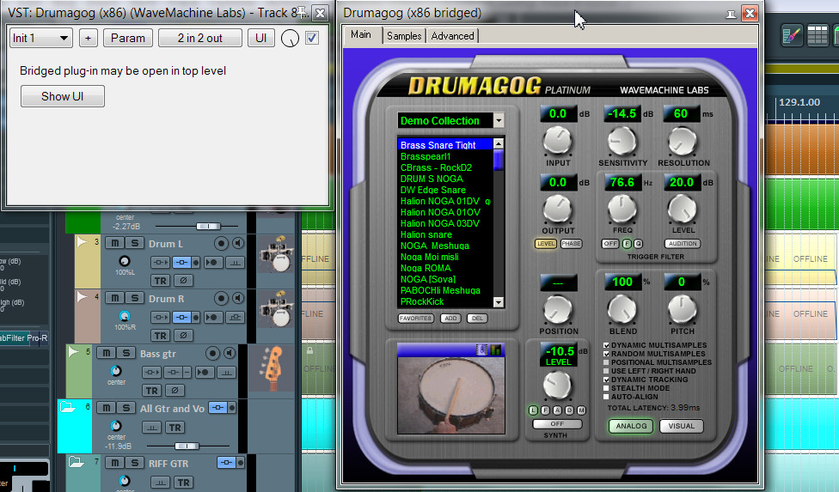Screen dimensions: 839x492
Task: Open trim (TR) button on Drum L
Action: 160,281
